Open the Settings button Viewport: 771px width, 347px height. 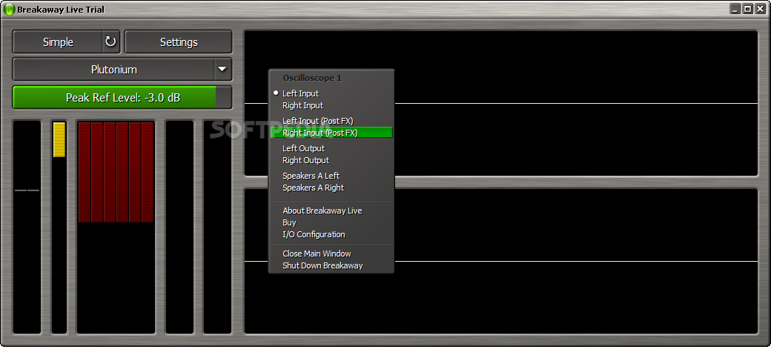pyautogui.click(x=178, y=42)
